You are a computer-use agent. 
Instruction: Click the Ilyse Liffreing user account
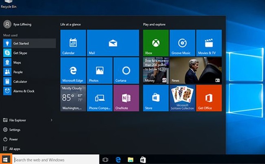click(x=18, y=25)
